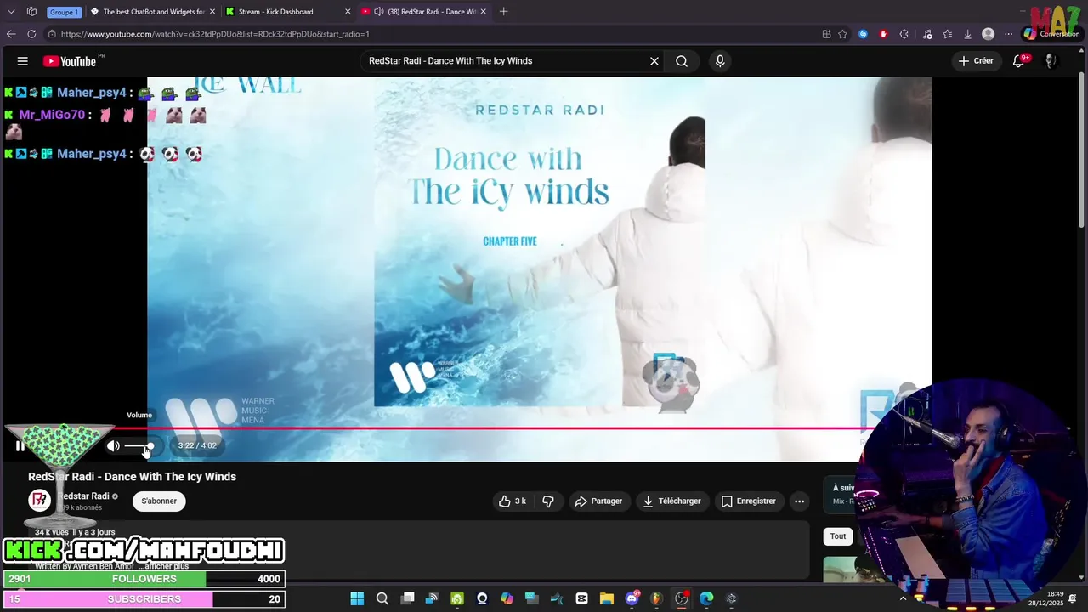Adjust the video volume slider
1088x612 pixels.
(139, 445)
